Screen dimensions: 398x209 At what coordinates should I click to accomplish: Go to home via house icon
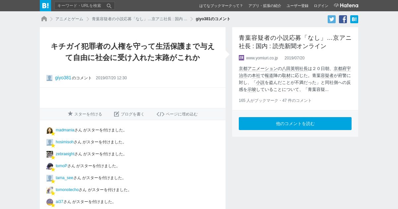(44, 19)
